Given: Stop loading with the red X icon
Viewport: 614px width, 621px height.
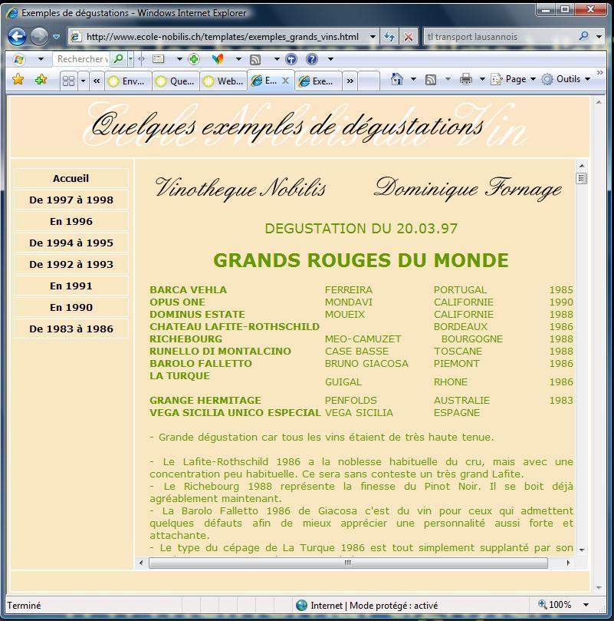Looking at the screenshot, I should [408, 37].
